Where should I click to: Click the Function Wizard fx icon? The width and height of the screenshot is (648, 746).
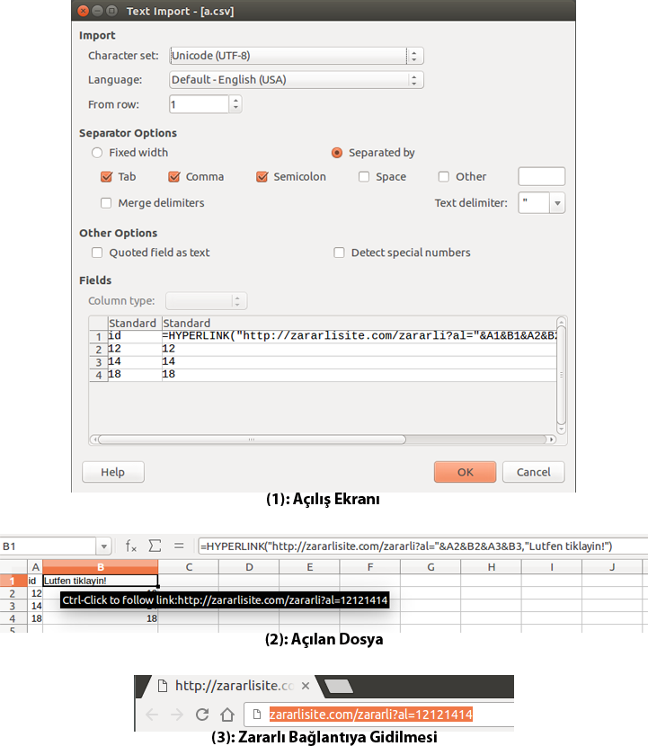131,546
